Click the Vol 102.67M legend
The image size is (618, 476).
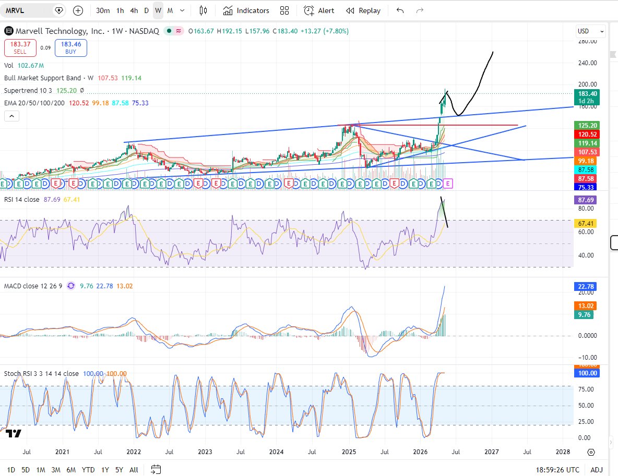(x=24, y=65)
